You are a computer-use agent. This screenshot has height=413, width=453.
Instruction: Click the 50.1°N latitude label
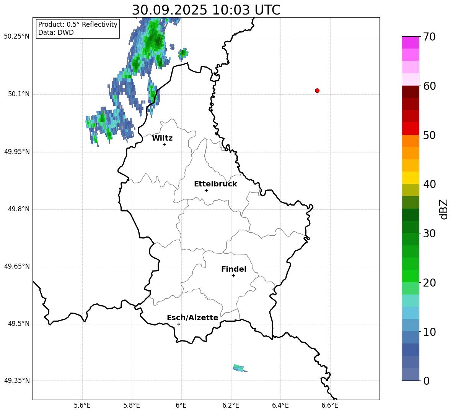tap(19, 94)
